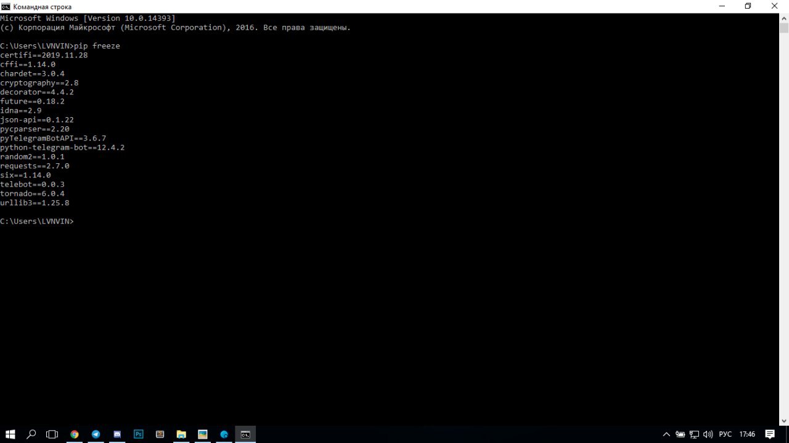
Task: Switch the РУС input language indicator
Action: [725, 434]
